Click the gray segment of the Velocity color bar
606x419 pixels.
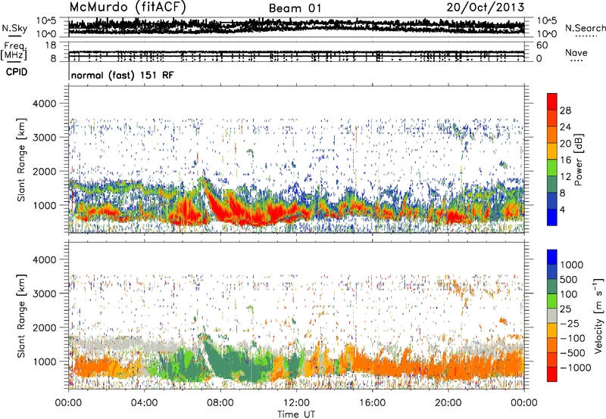pyautogui.click(x=552, y=316)
